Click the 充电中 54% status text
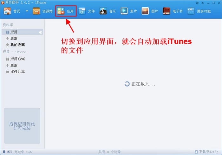222x155 pixels. pos(23,152)
